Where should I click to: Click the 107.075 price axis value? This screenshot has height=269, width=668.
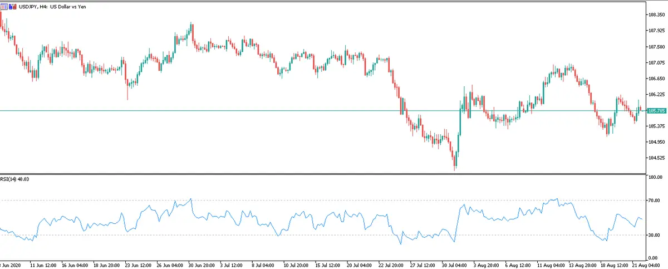[x=657, y=62]
